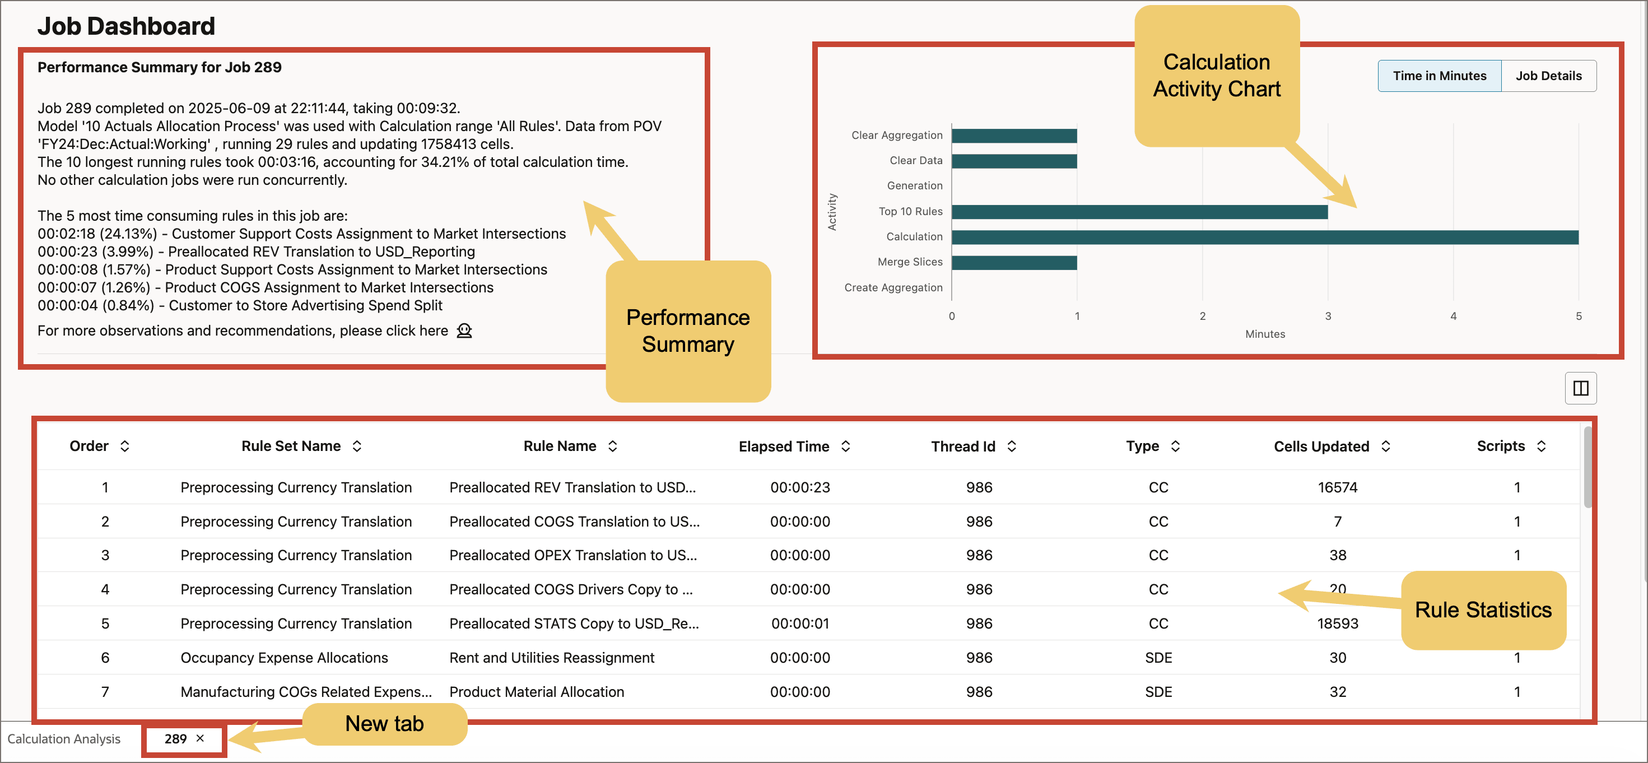Sort the Type column
1648x763 pixels.
1176,446
